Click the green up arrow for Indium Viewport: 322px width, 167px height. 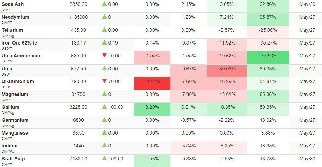pos(105,145)
